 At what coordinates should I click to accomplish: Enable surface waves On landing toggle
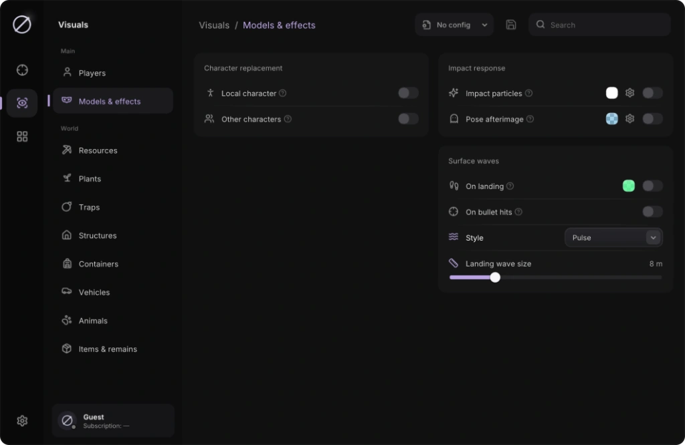click(x=652, y=186)
